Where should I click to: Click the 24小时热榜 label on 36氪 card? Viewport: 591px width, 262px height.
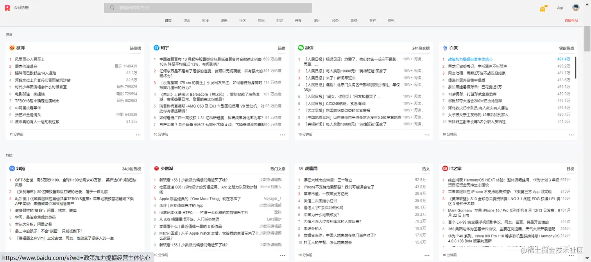pyautogui.click(x=131, y=169)
